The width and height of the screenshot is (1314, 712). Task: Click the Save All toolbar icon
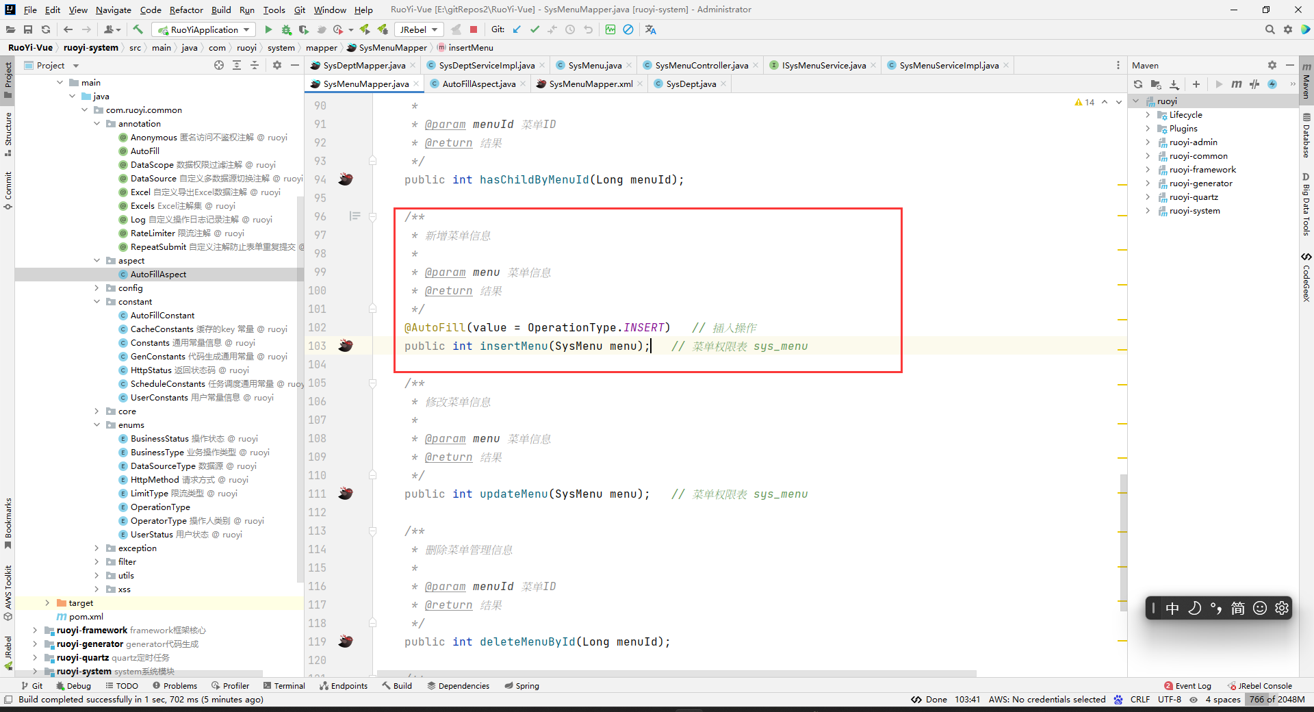tap(28, 29)
